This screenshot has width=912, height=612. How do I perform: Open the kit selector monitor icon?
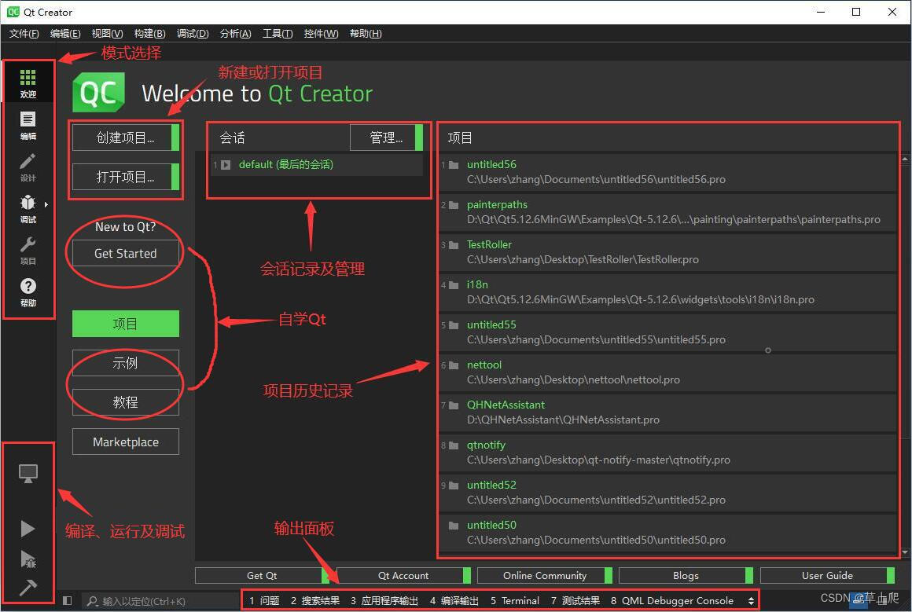[x=28, y=473]
